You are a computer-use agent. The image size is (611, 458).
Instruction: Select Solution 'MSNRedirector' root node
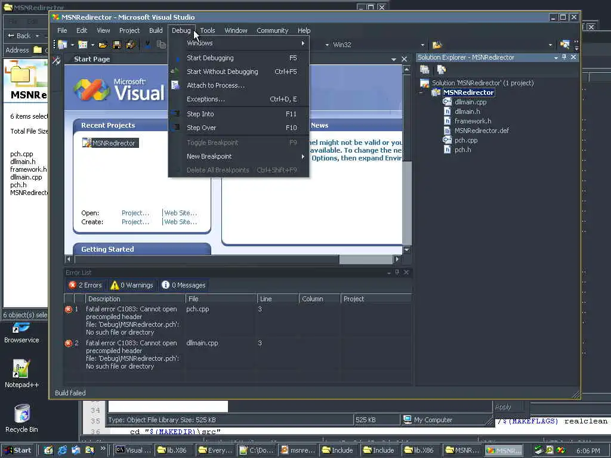coord(483,83)
